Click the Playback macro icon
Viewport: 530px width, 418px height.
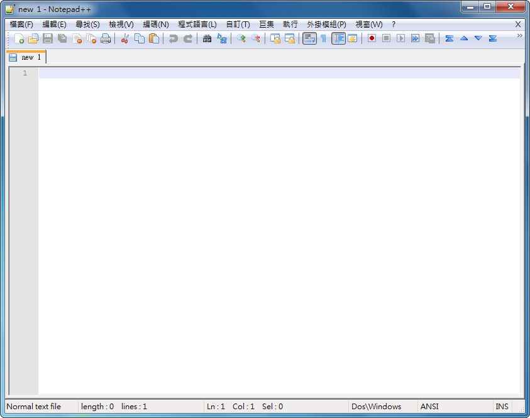pos(401,38)
